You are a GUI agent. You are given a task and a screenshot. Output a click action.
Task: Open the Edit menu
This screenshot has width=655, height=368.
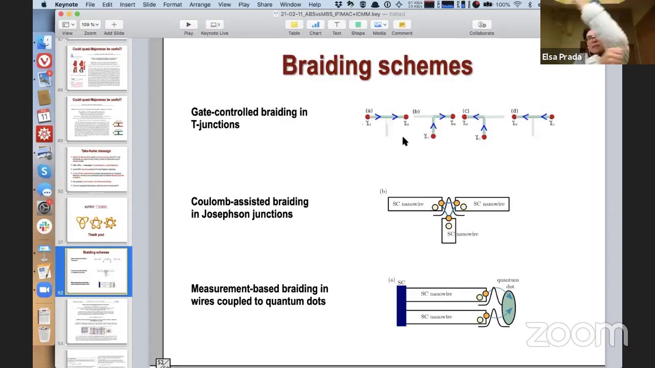(x=107, y=5)
